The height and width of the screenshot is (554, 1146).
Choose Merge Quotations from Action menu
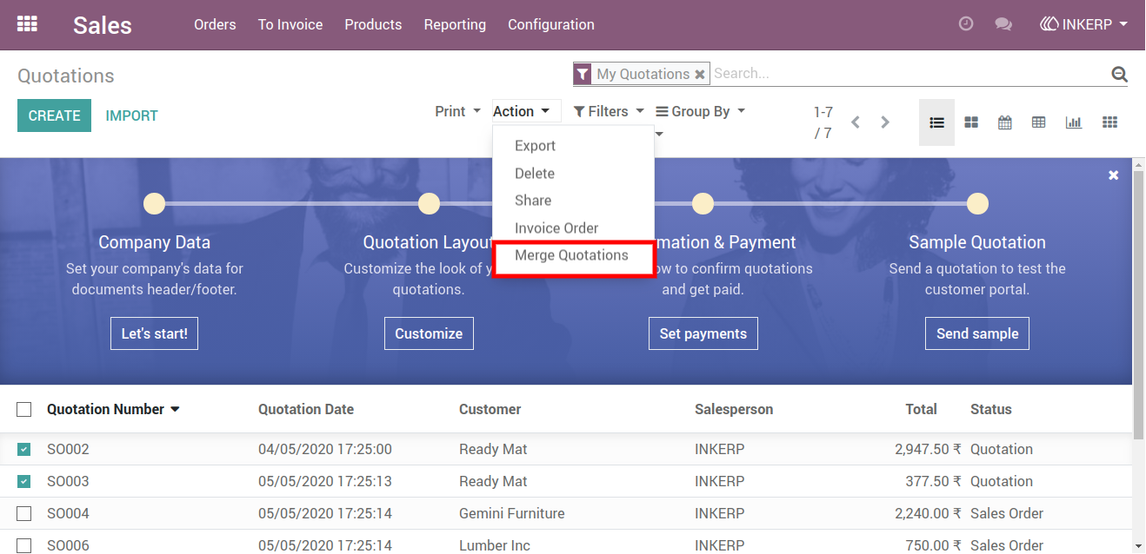click(x=572, y=256)
